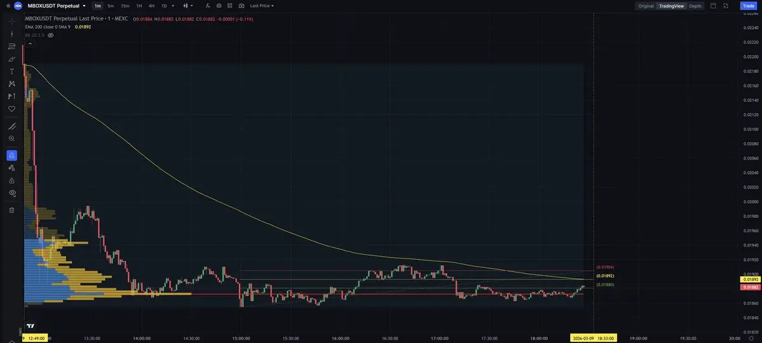
Task: Click the yellow 0.01892 price label
Action: point(751,280)
